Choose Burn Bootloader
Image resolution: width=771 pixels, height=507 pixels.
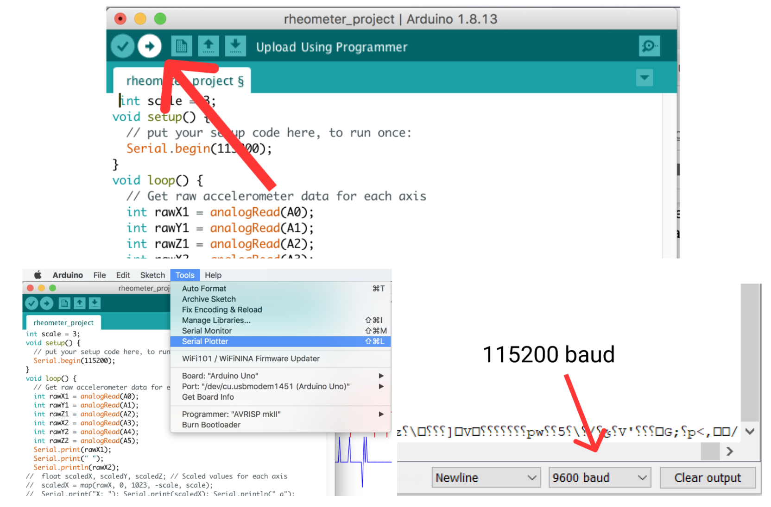(x=281, y=425)
